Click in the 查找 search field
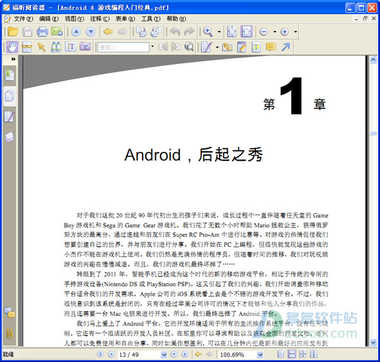The height and width of the screenshot is (362, 380). coord(123,47)
